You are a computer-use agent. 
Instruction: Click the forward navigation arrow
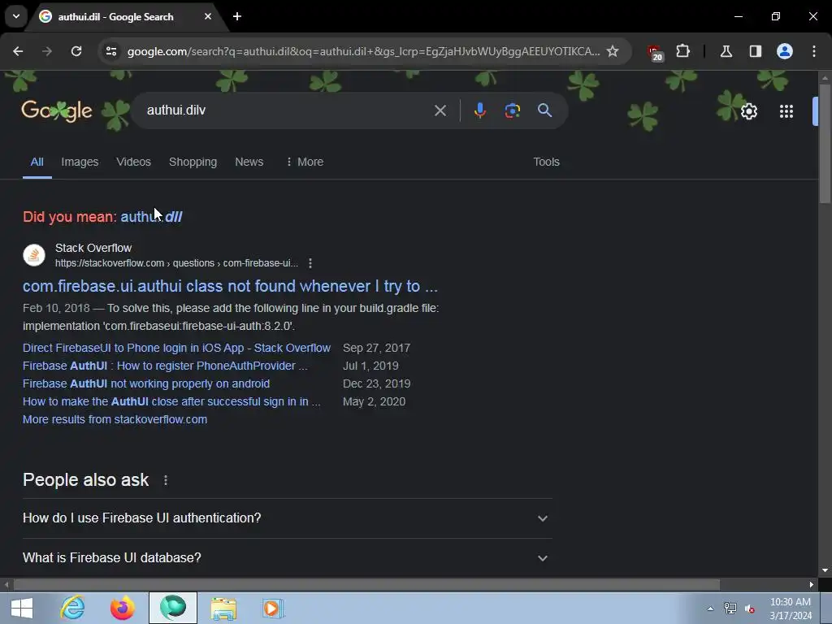(47, 51)
